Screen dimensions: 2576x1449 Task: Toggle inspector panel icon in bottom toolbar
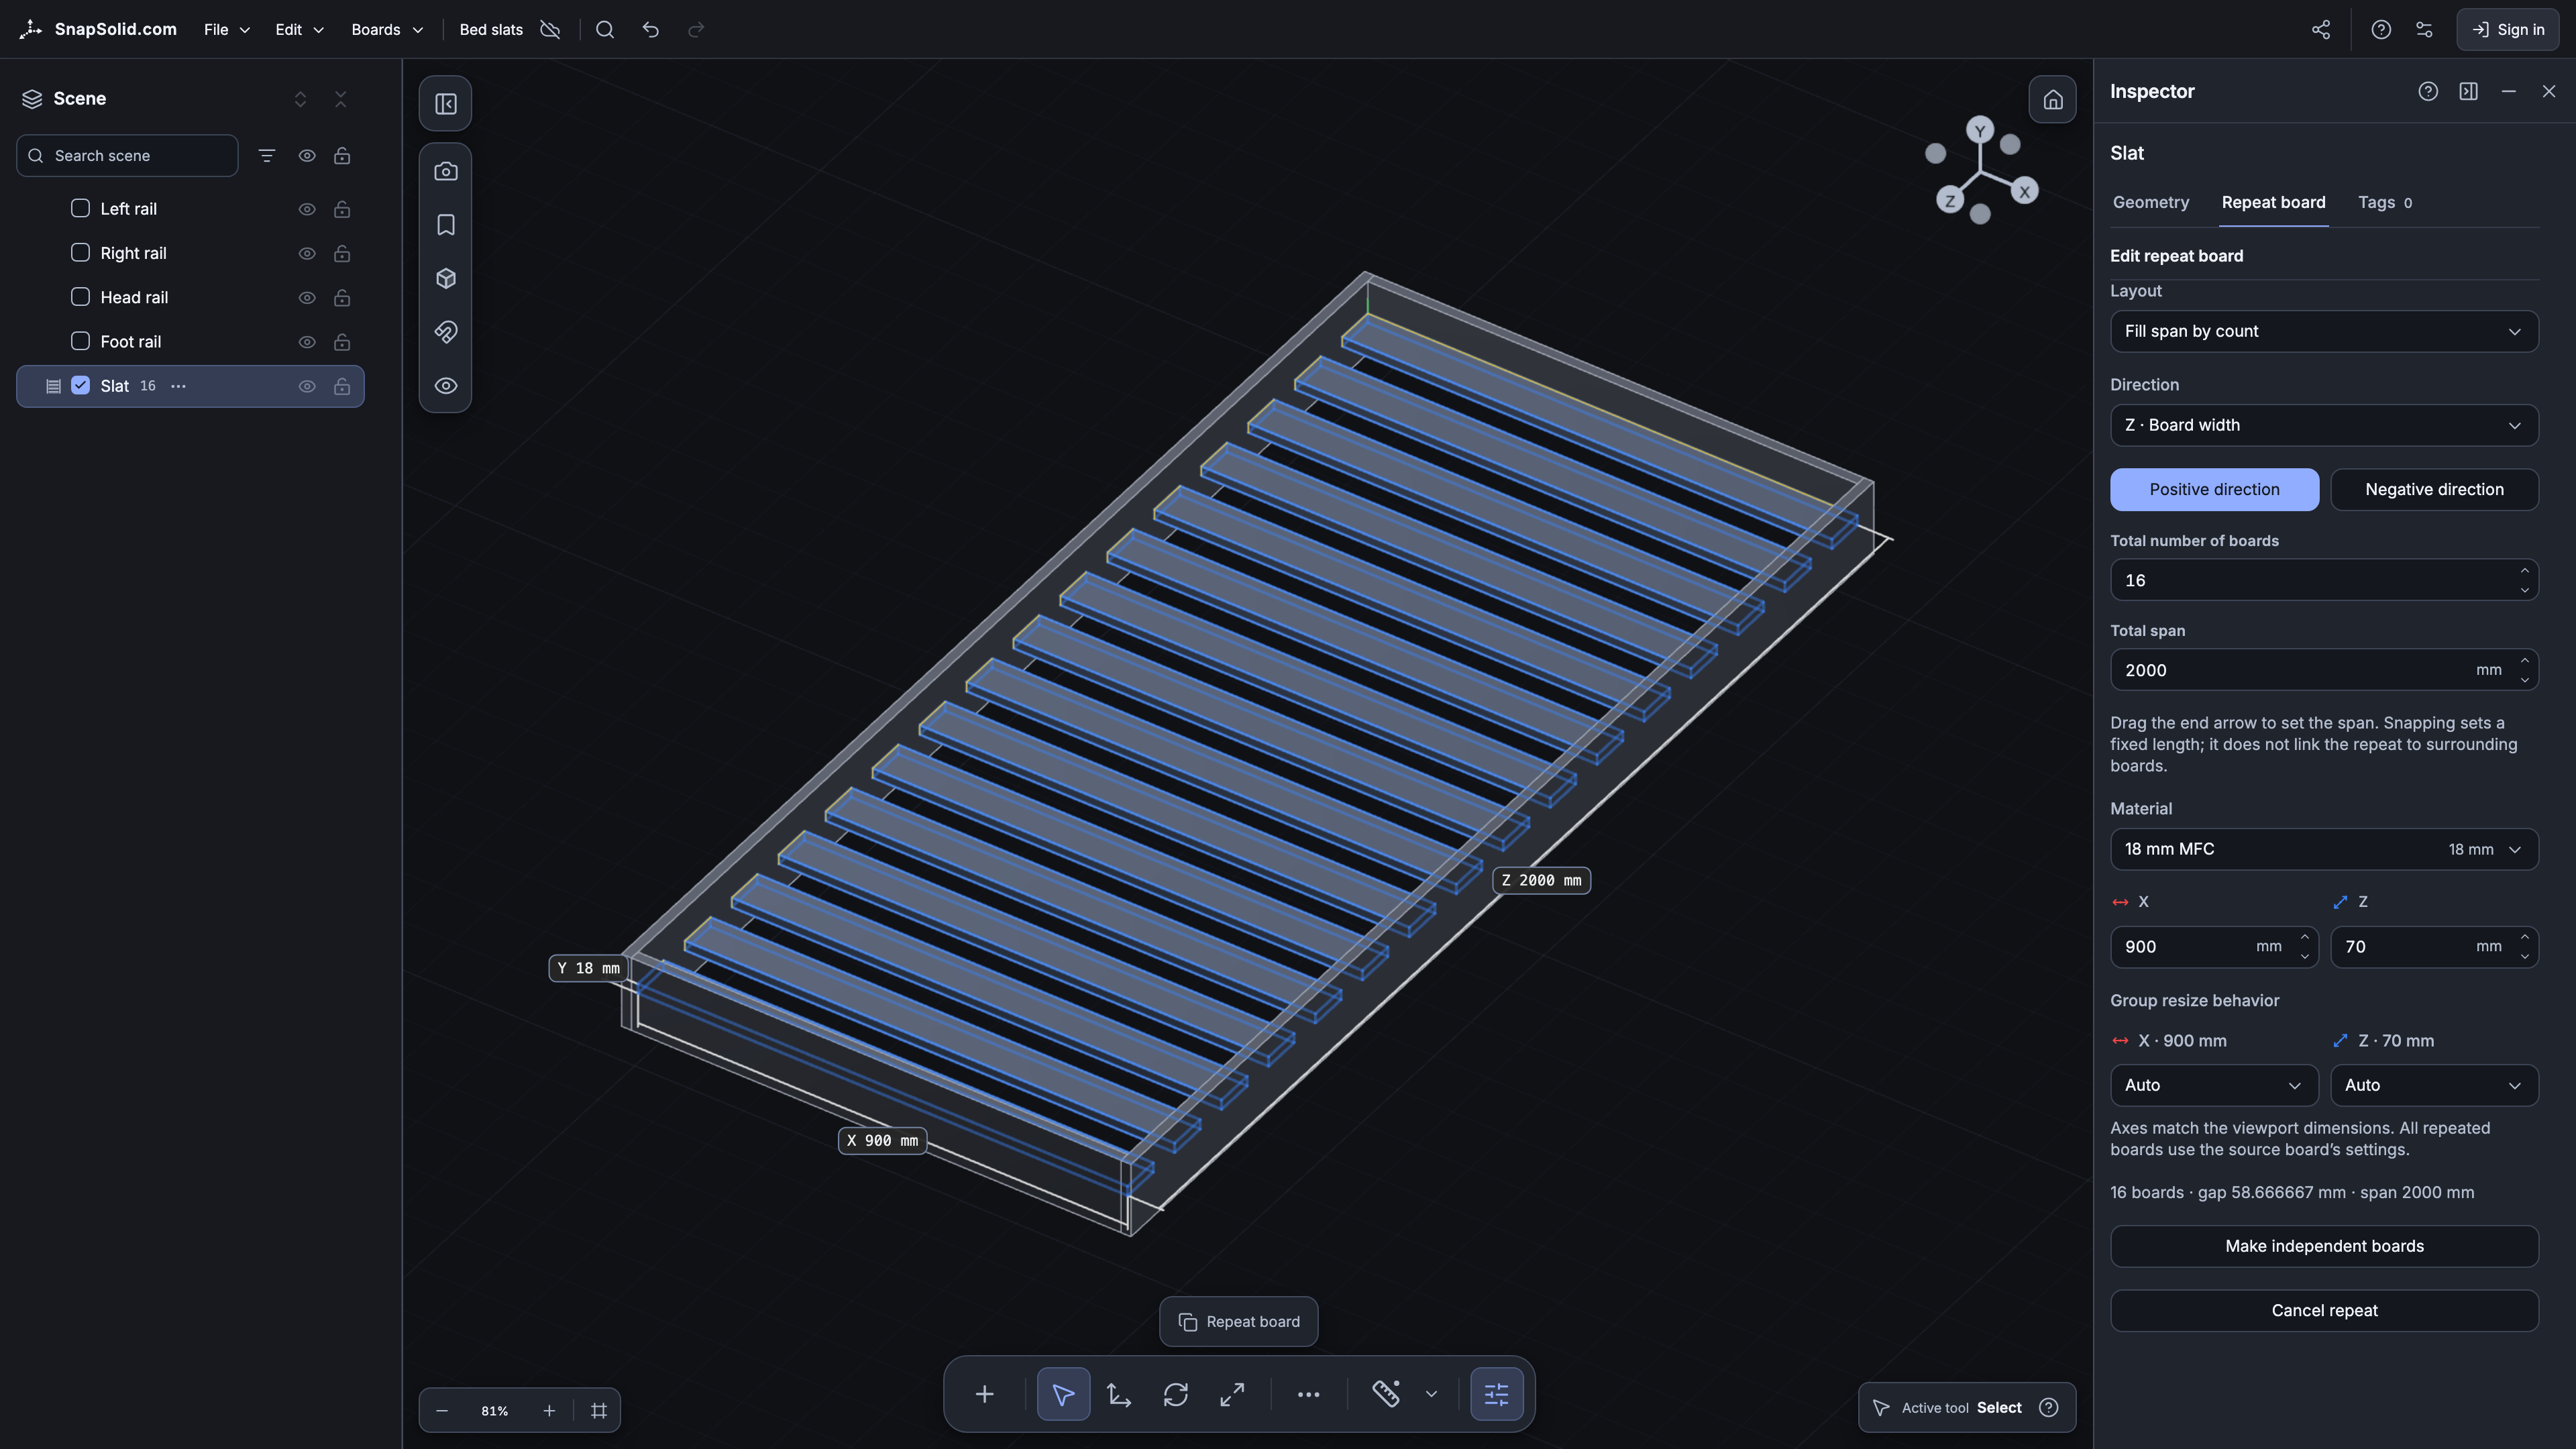pos(1497,1394)
